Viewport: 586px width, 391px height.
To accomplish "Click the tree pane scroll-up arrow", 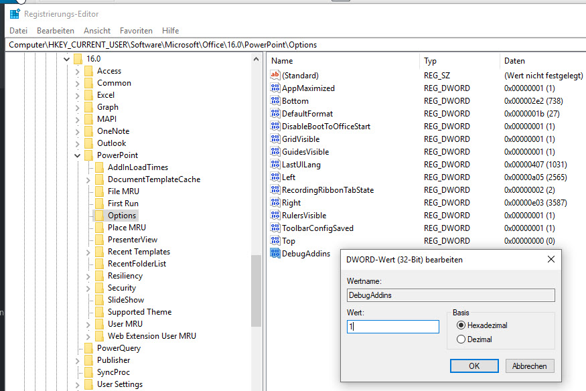I will click(256, 59).
